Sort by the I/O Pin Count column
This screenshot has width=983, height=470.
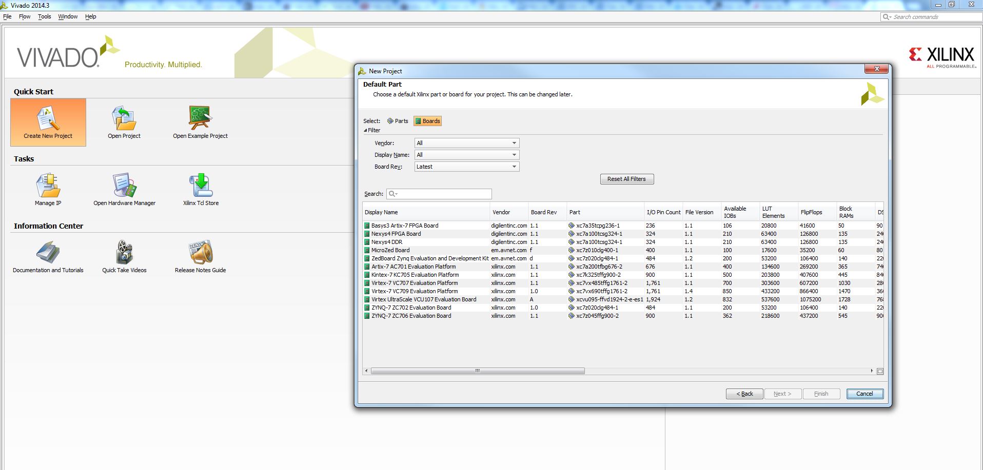click(663, 212)
